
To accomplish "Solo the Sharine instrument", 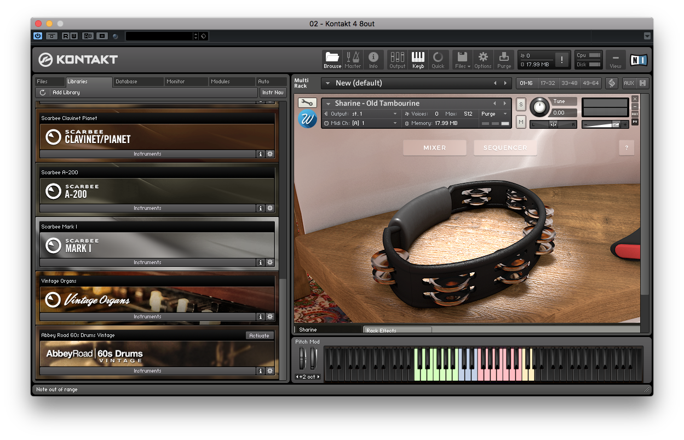I will click(521, 104).
